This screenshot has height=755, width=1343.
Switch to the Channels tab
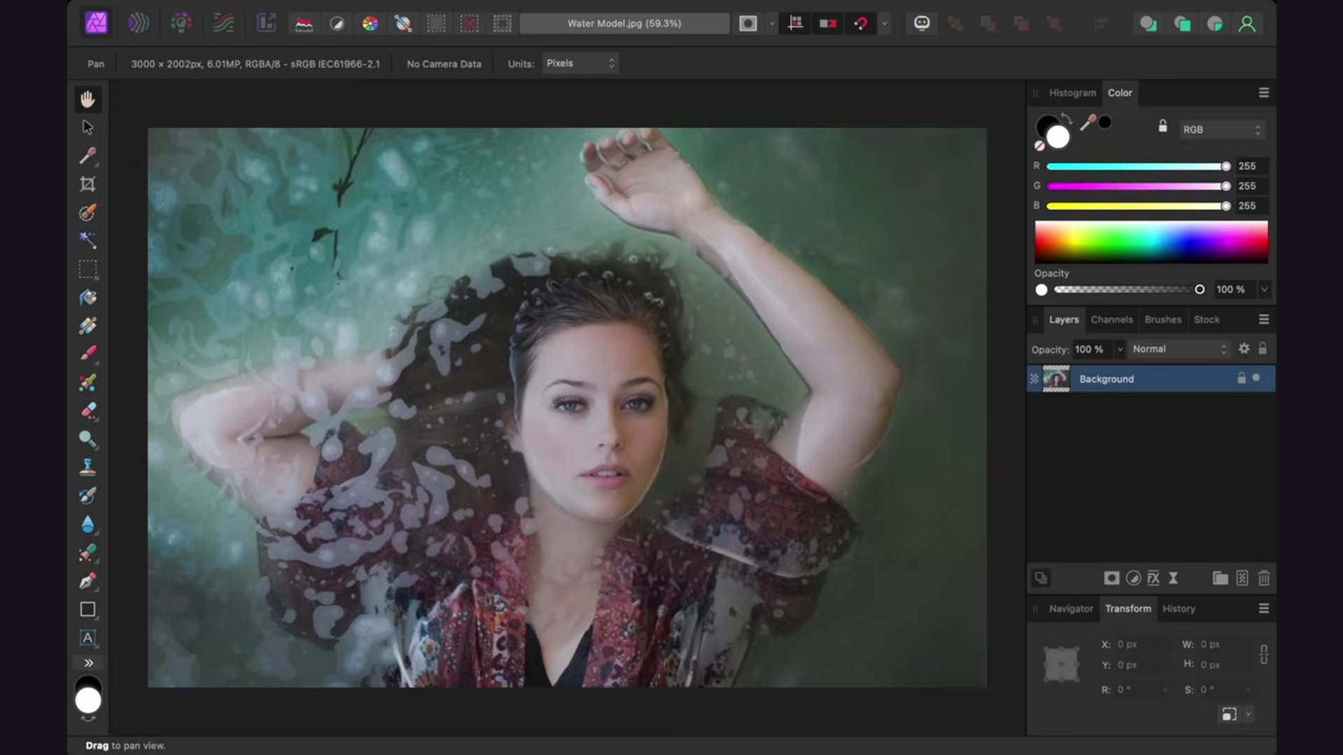pos(1111,320)
